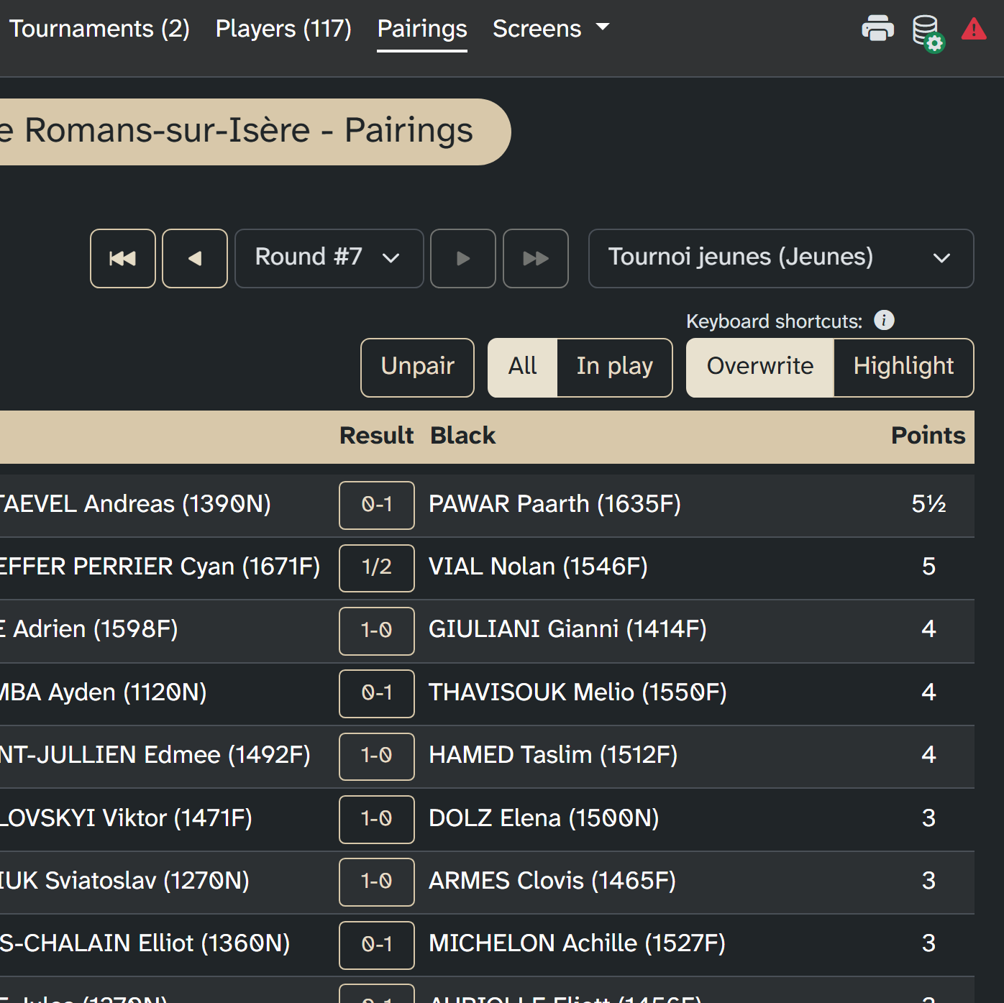The height and width of the screenshot is (1003, 1004).
Task: Click the Result column header
Action: 377,436
